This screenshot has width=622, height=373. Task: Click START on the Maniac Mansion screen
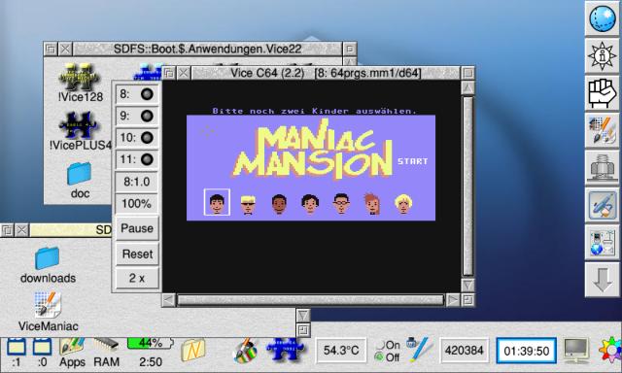[x=413, y=161]
